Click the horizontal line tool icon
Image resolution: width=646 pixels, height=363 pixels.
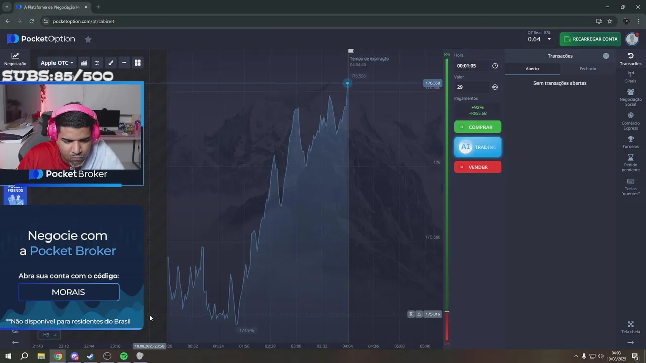pos(124,63)
